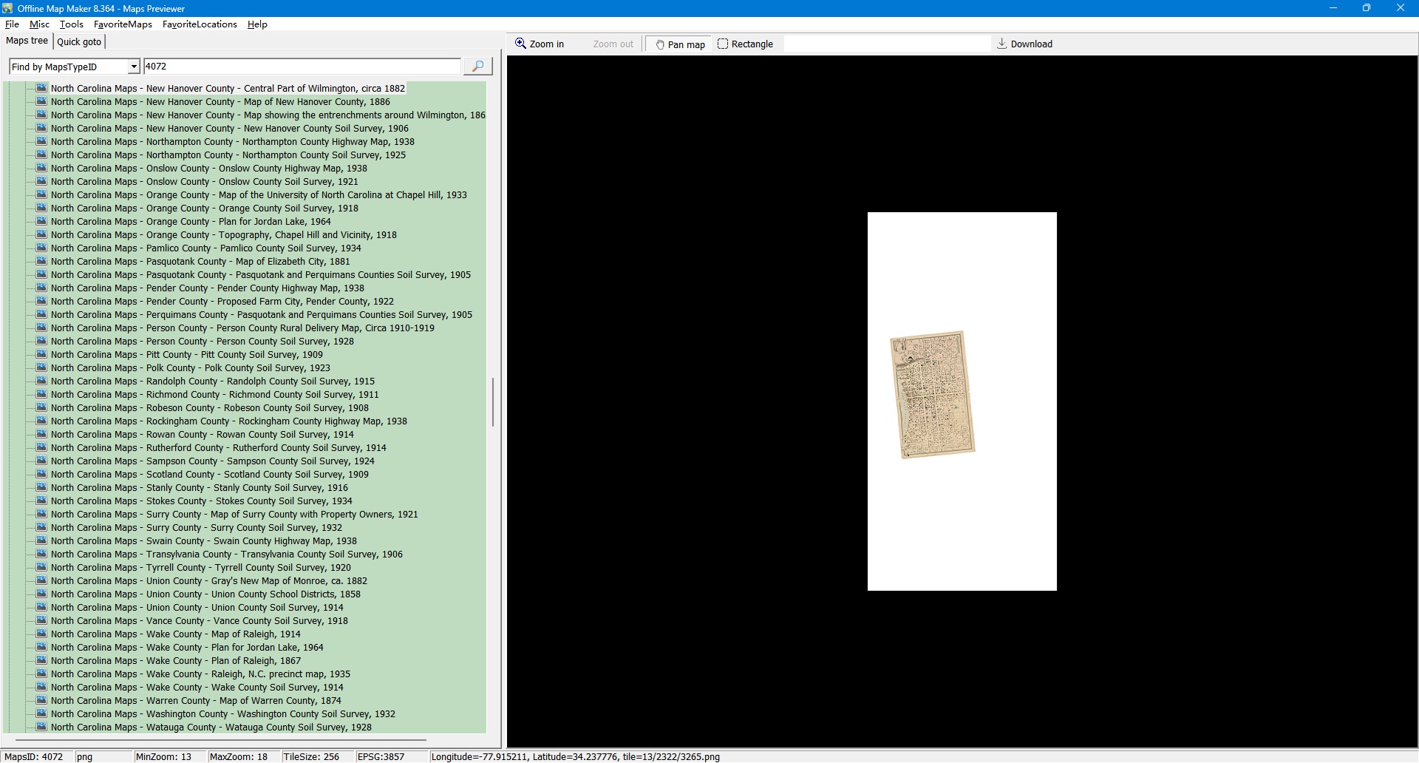Image resolution: width=1419 pixels, height=763 pixels.
Task: Click the map icon beside Map of Elizabeth City, 1881
Action: click(42, 261)
